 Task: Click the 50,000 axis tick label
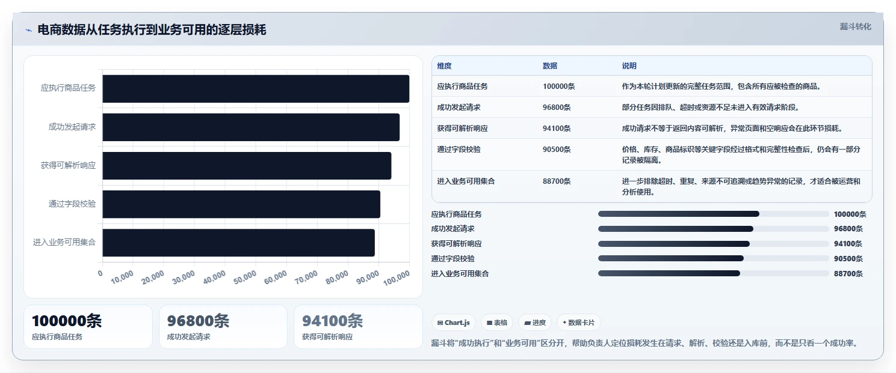tap(245, 279)
